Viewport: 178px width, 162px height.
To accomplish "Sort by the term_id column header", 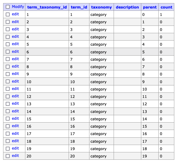I will (79, 7).
